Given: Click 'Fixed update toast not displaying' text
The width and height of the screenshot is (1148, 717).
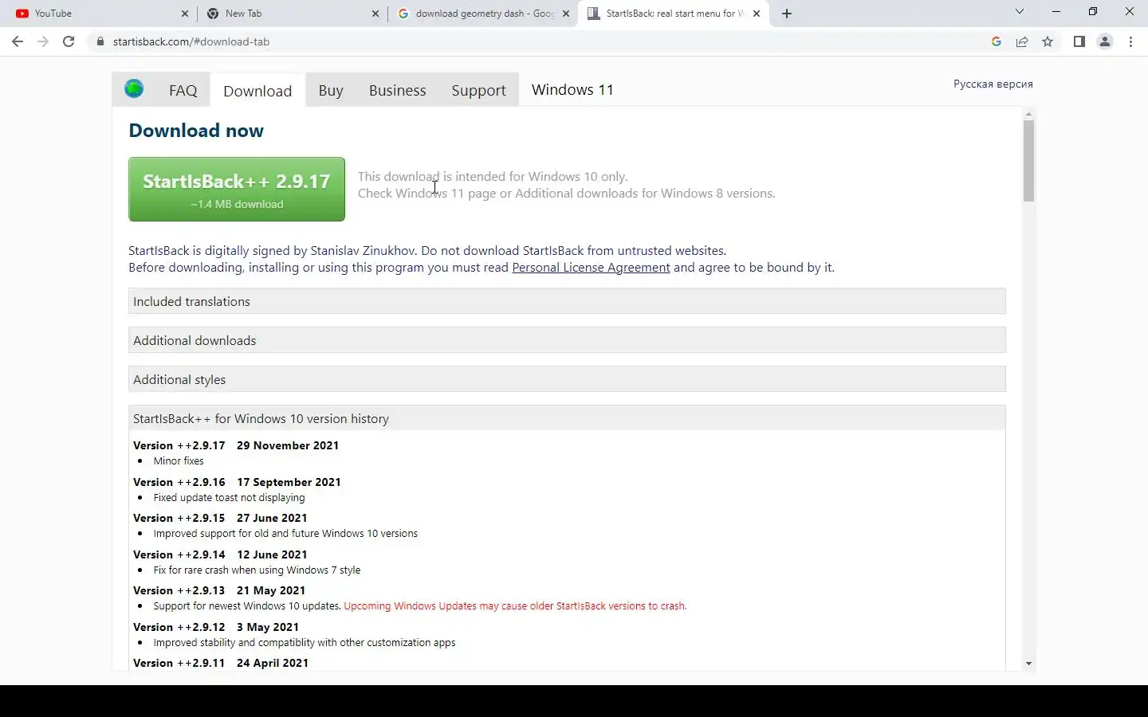Looking at the screenshot, I should click(229, 498).
